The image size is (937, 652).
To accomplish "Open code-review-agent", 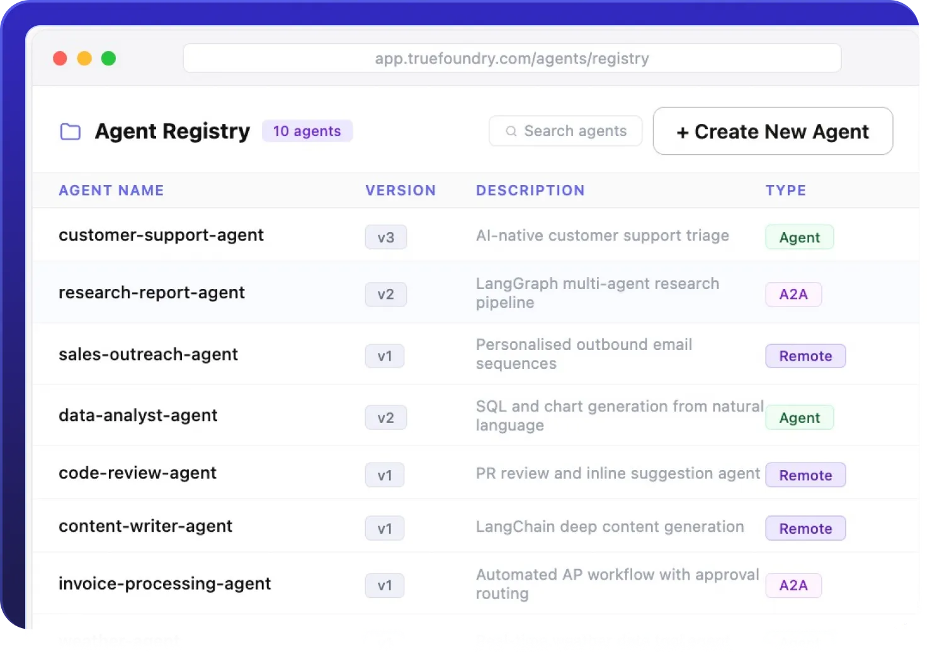I will [x=137, y=473].
